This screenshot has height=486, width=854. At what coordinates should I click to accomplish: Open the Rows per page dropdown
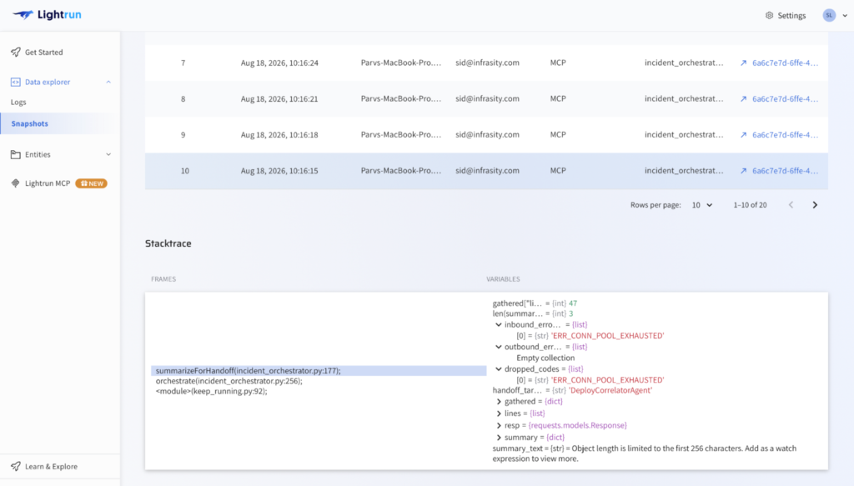[702, 205]
